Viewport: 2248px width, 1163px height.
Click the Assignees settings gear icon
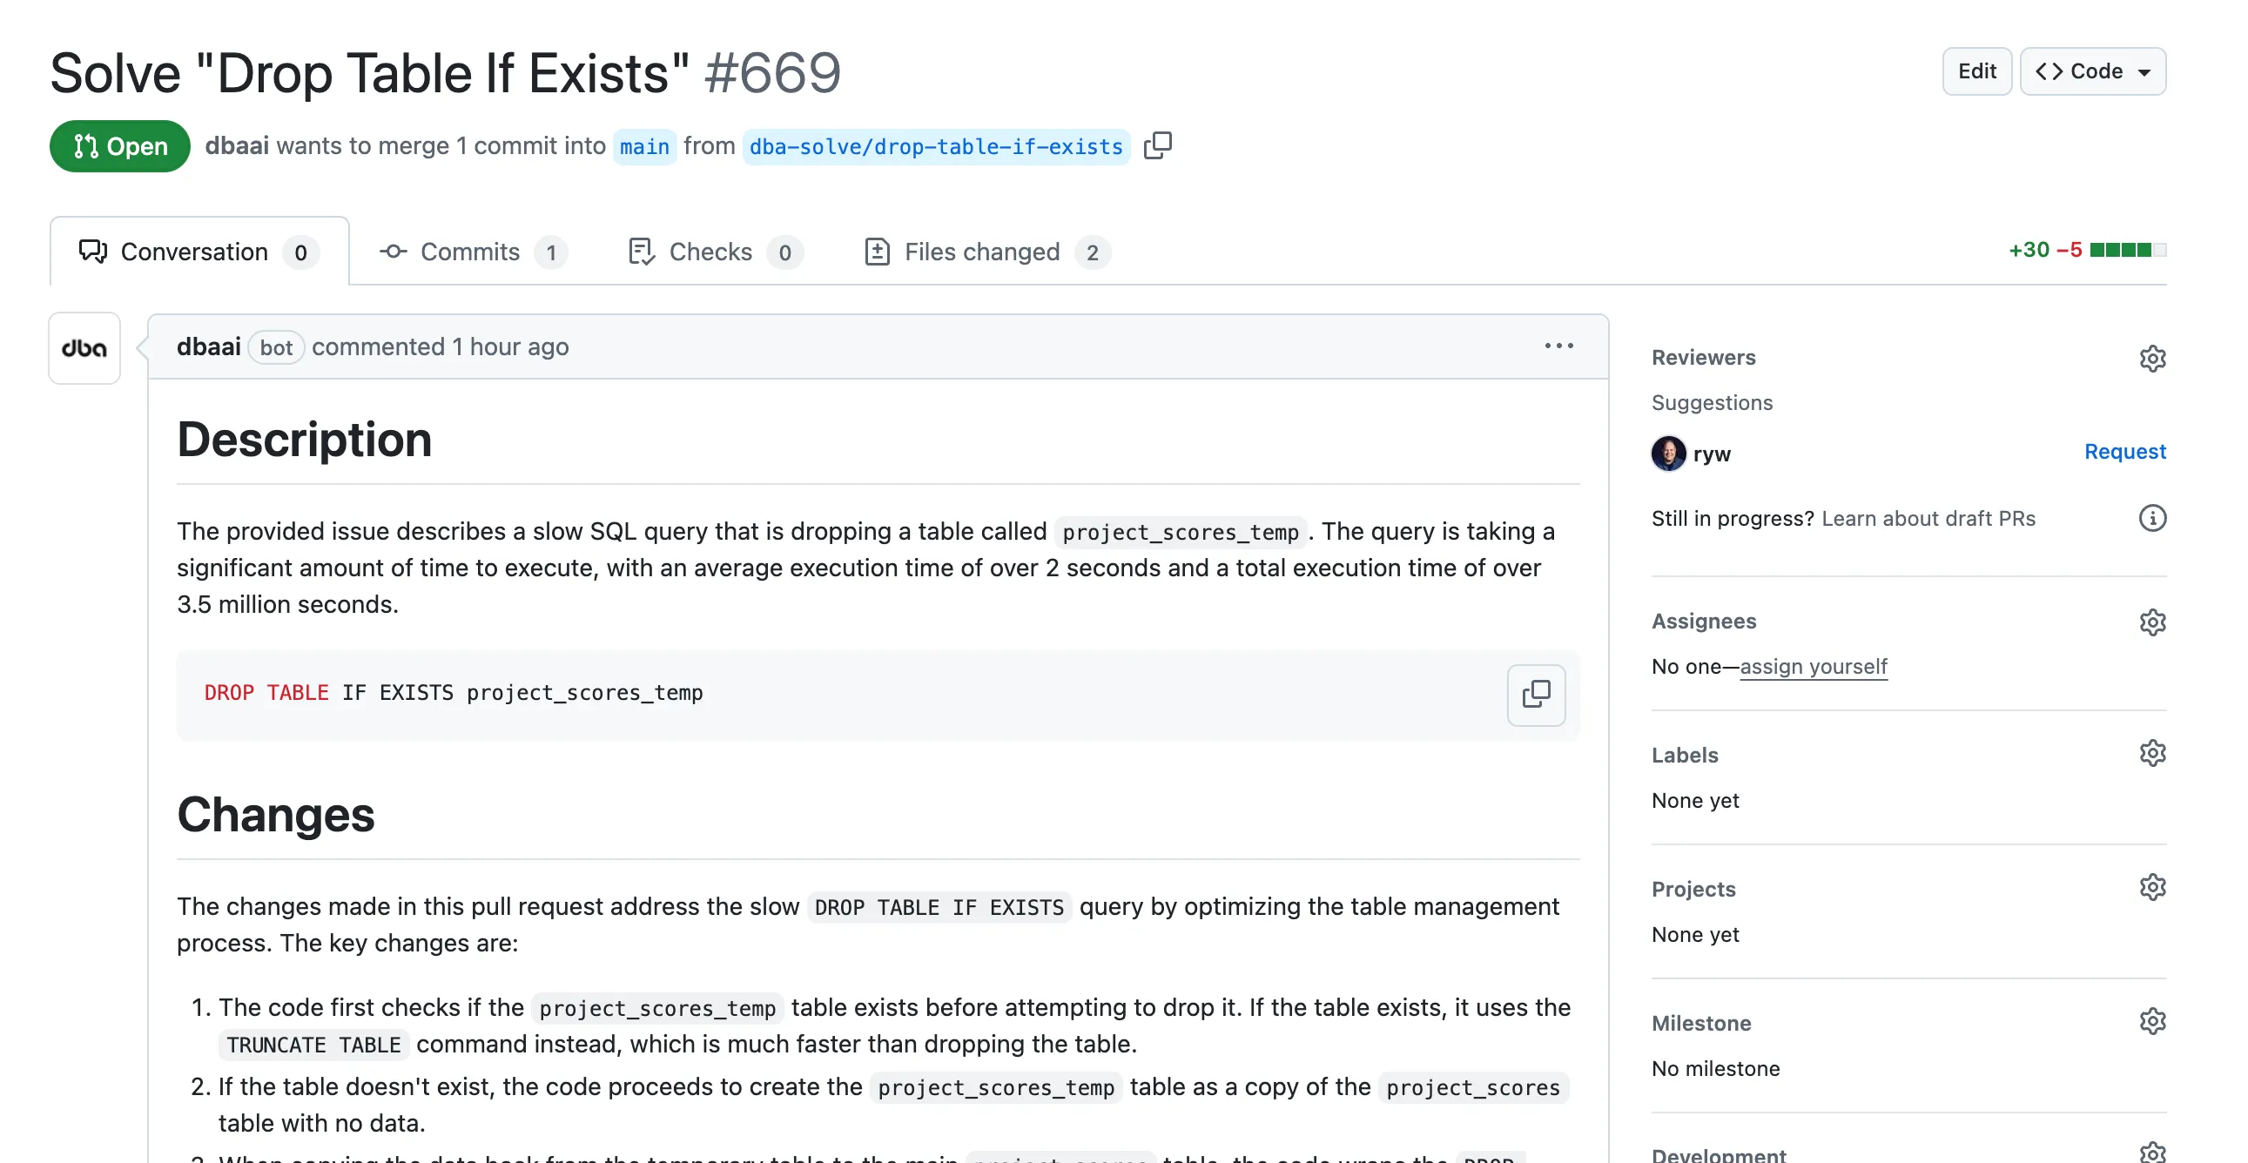(x=2151, y=622)
